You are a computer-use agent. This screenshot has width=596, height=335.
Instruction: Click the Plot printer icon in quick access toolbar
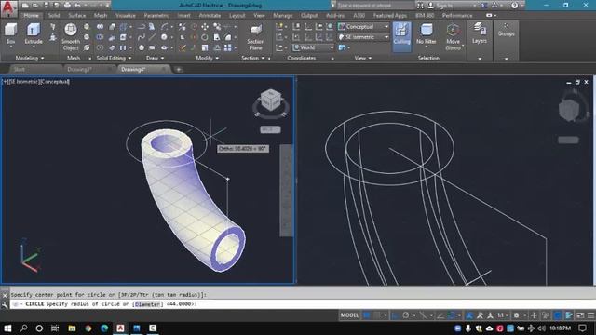pos(67,5)
